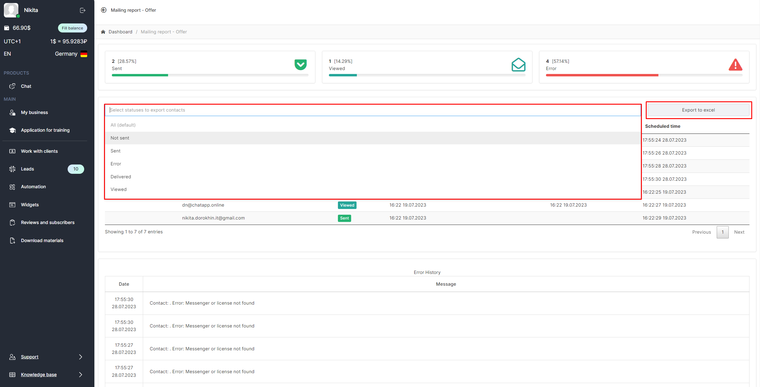Click the logout icon next to Nikita

click(x=83, y=10)
